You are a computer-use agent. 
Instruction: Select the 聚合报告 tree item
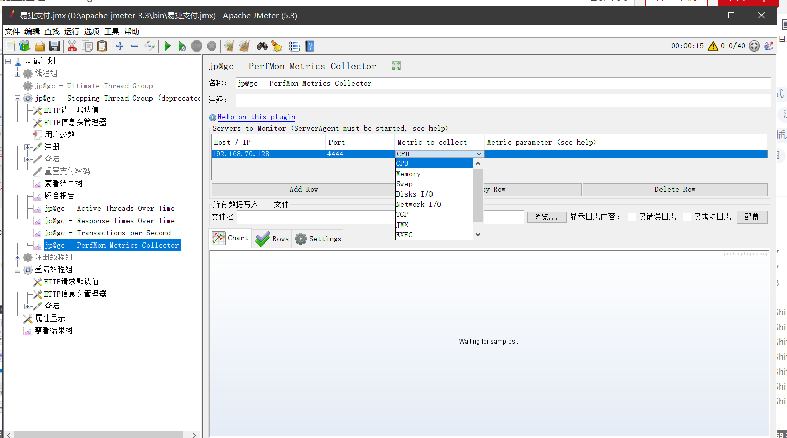59,196
